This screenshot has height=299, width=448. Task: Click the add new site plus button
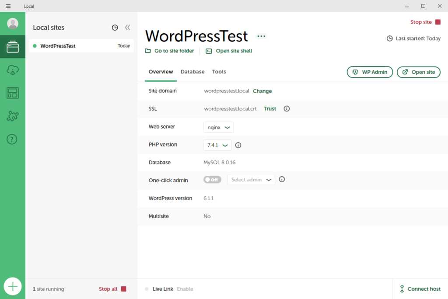(x=13, y=287)
